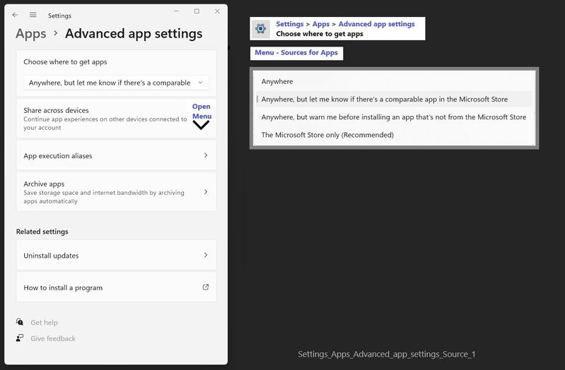
Task: Click the 'Settings' breadcrumb link in header box
Action: 290,24
